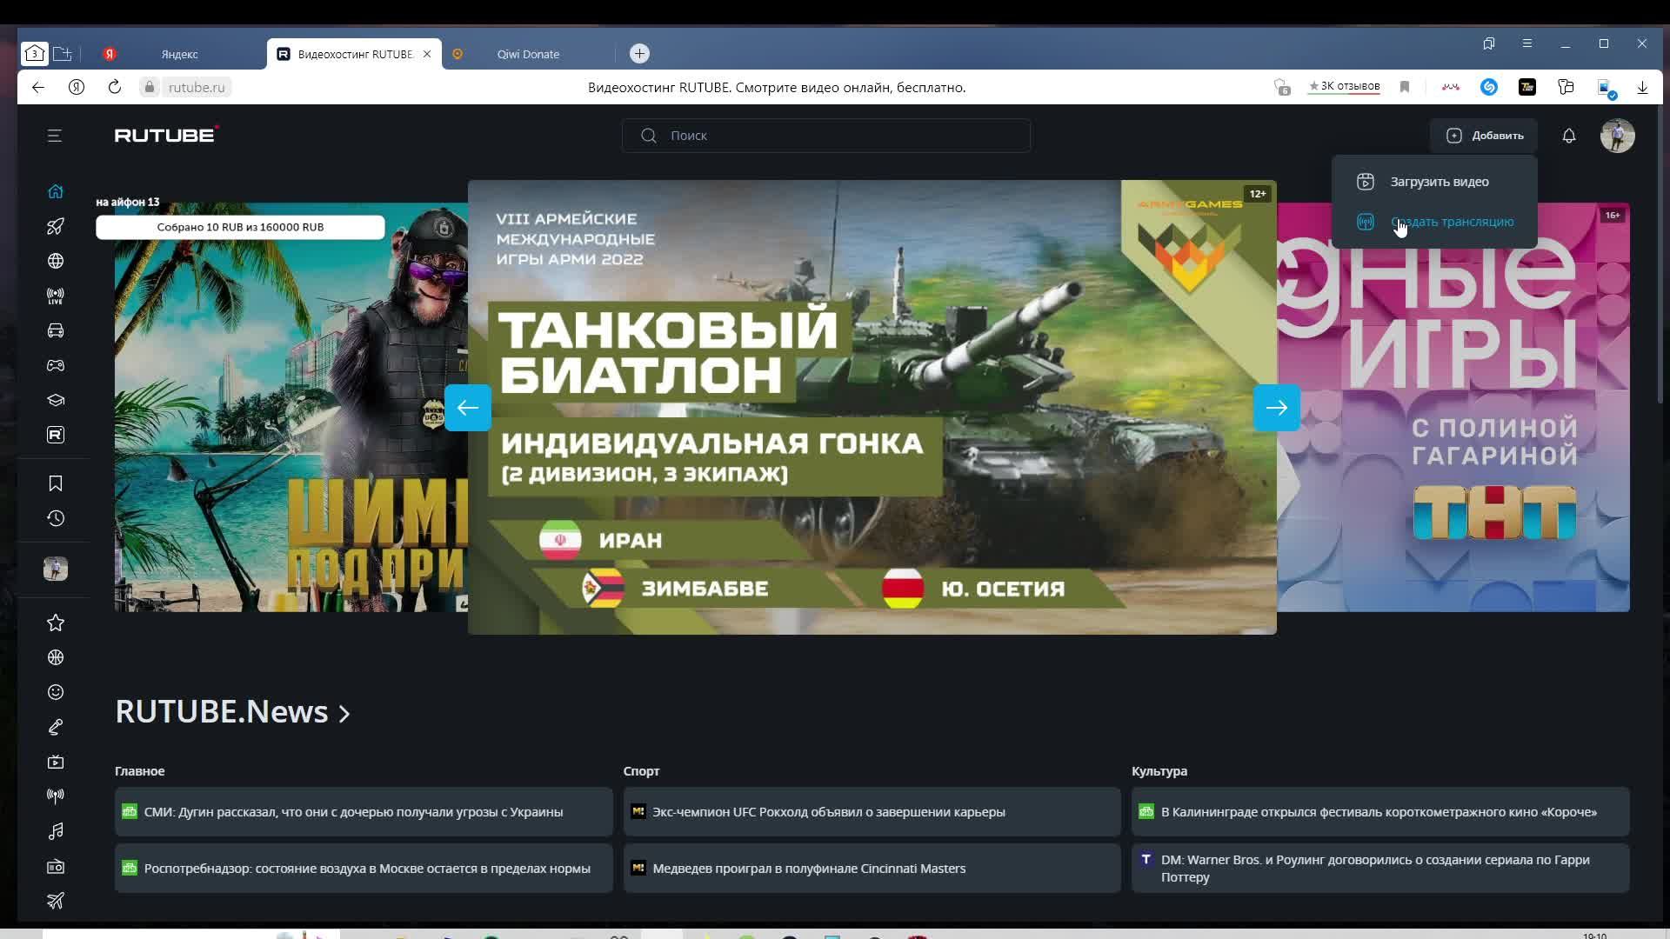The height and width of the screenshot is (939, 1670).
Task: Select Создать трансляцию menu item
Action: (1451, 222)
